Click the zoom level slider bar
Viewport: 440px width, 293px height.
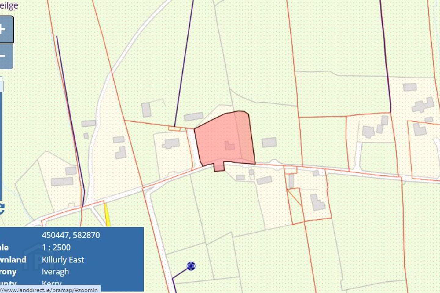tap(1, 139)
